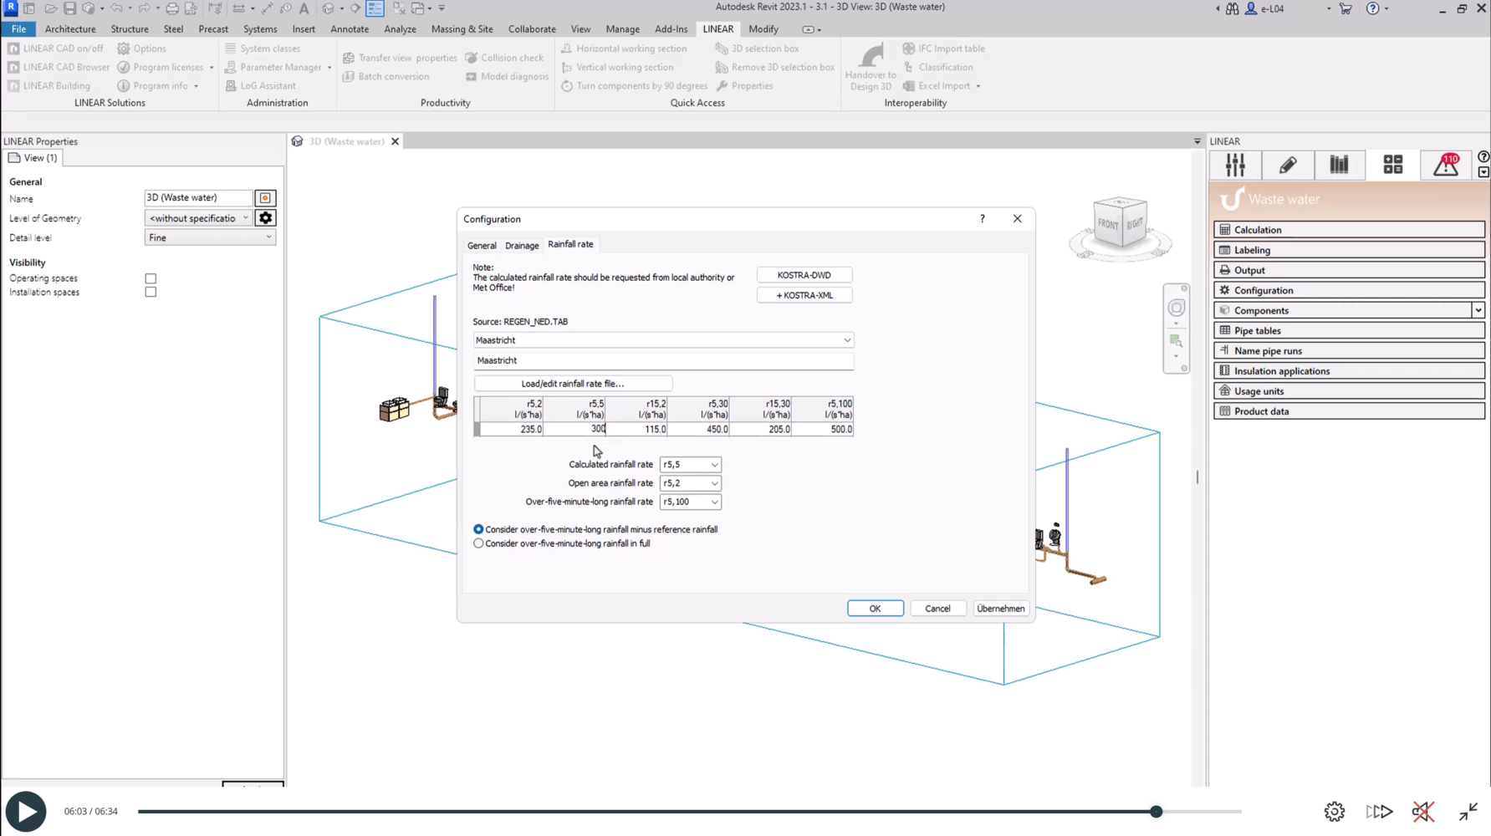Expand Excel Import dropdown arrow
1491x836 pixels.
[x=978, y=86]
